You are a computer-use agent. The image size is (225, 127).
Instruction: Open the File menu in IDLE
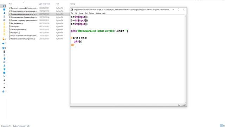(x=72, y=13)
